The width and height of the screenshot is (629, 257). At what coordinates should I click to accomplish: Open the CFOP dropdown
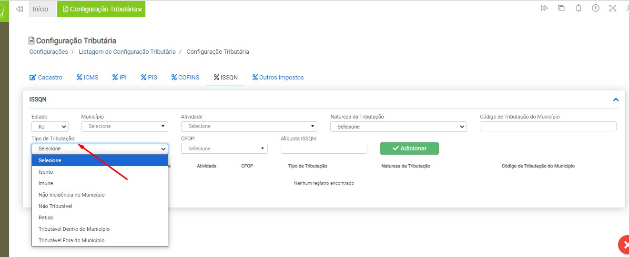pos(224,149)
